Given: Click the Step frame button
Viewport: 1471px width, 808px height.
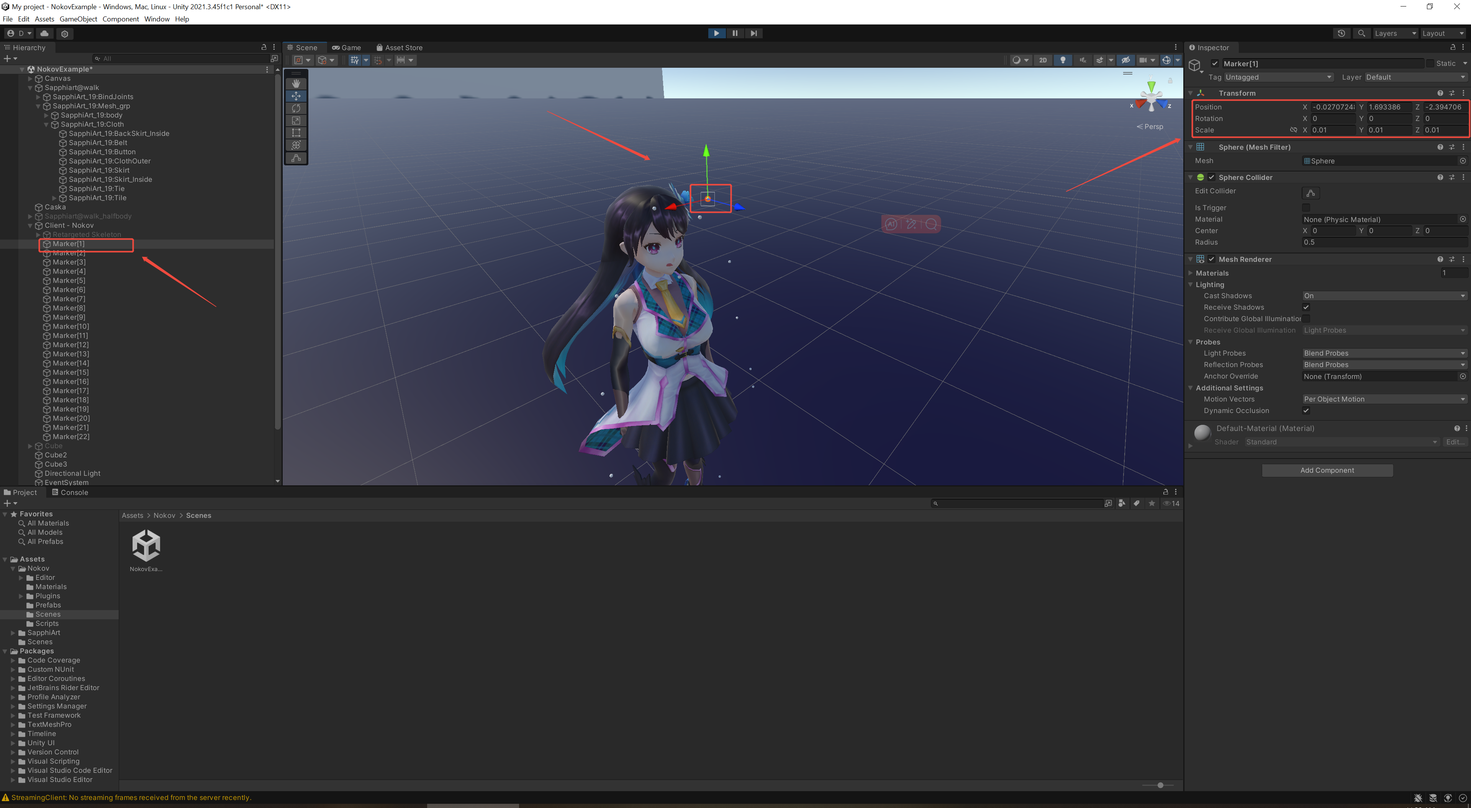Looking at the screenshot, I should [754, 33].
